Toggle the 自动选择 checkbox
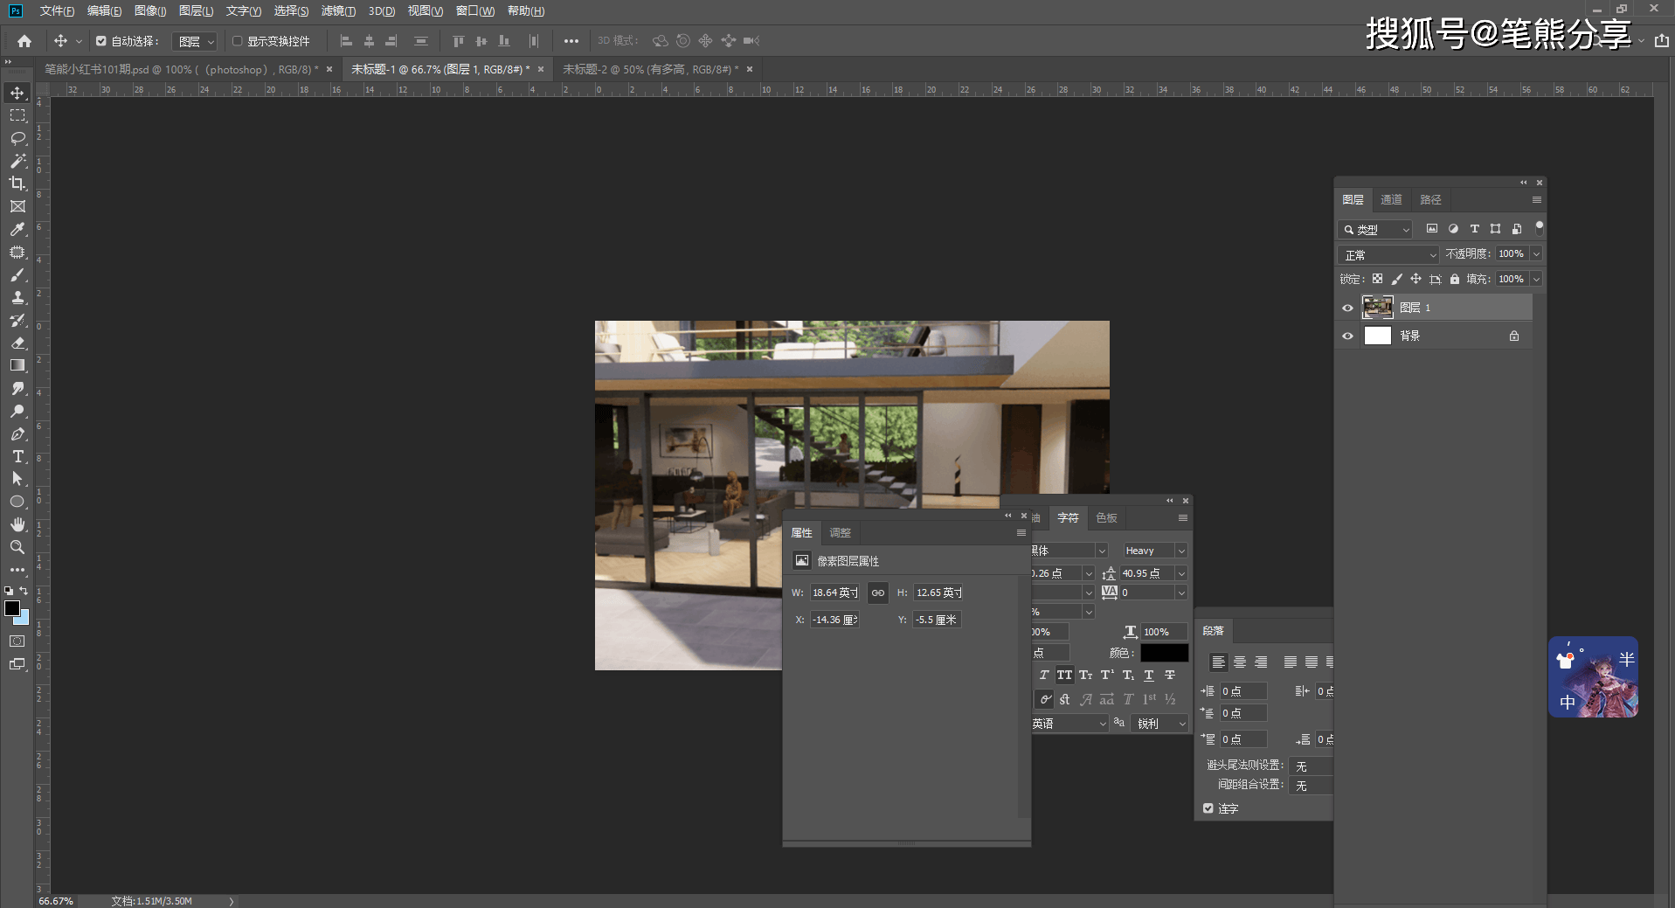Image resolution: width=1675 pixels, height=908 pixels. coord(101,41)
